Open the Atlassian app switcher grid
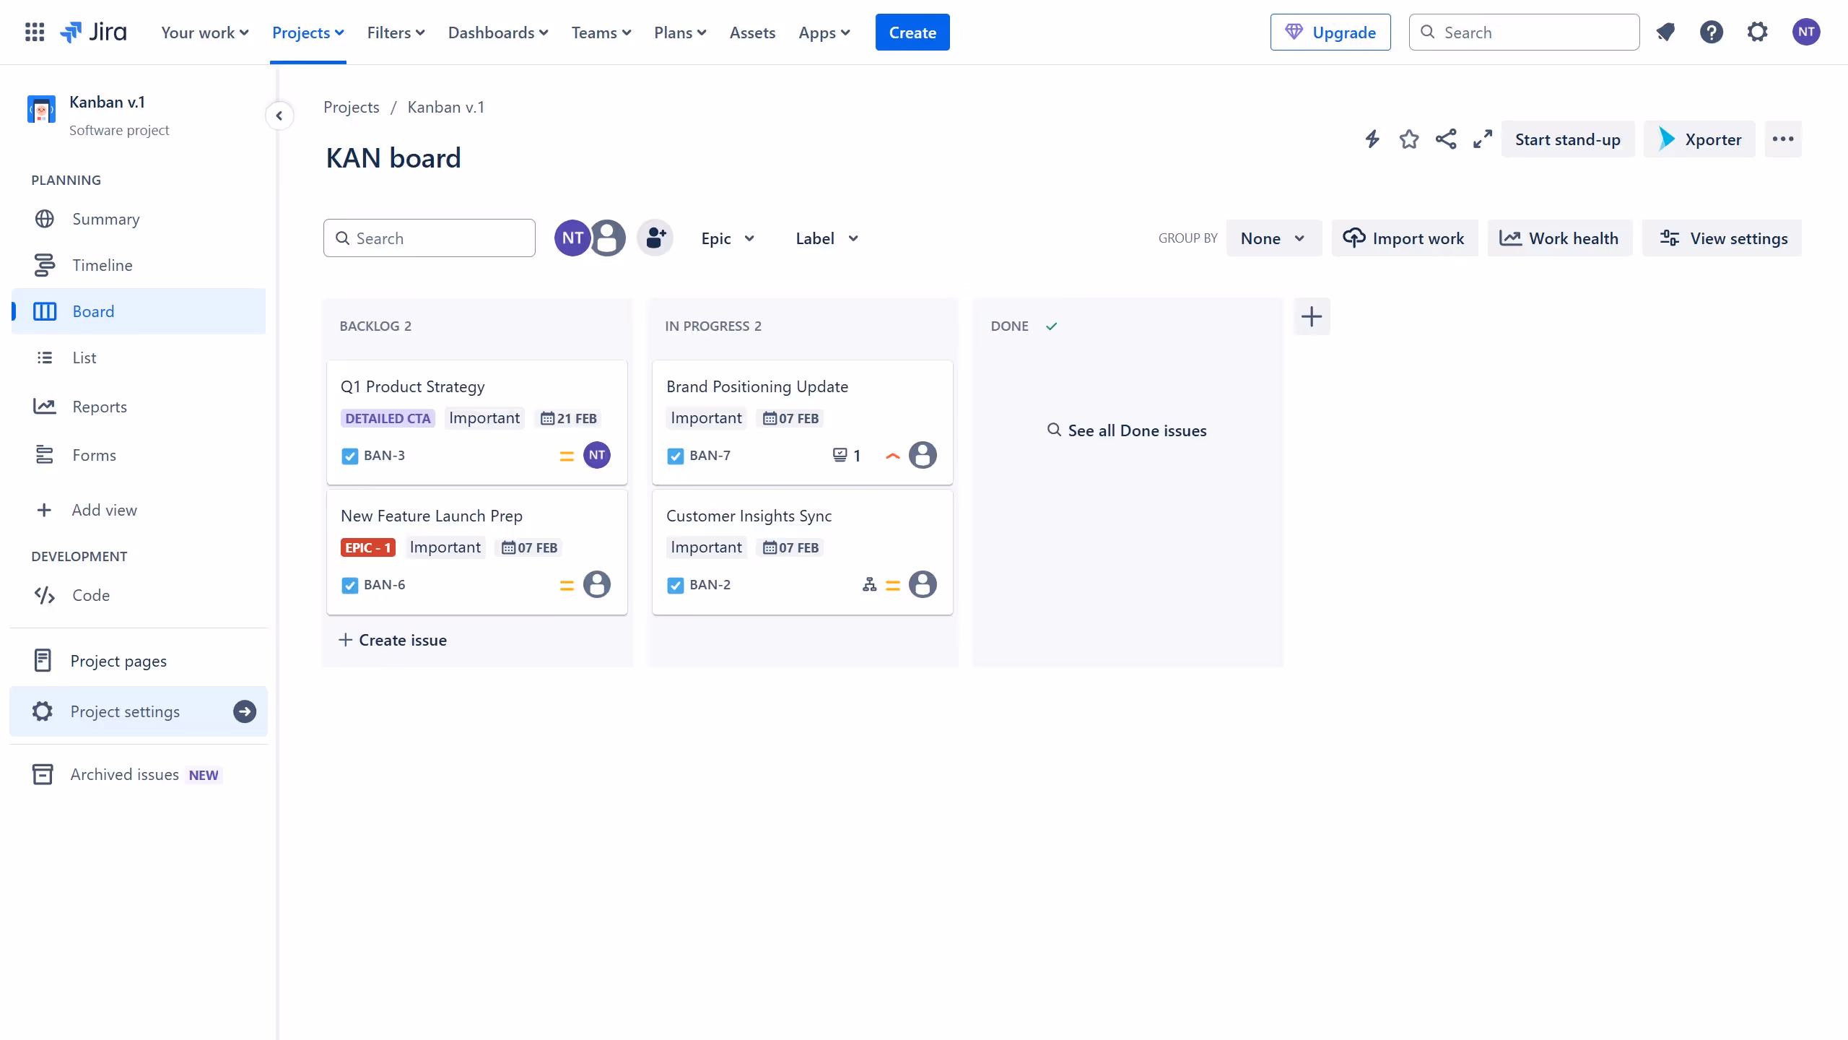Screen dimensions: 1848x1040 [x=34, y=32]
